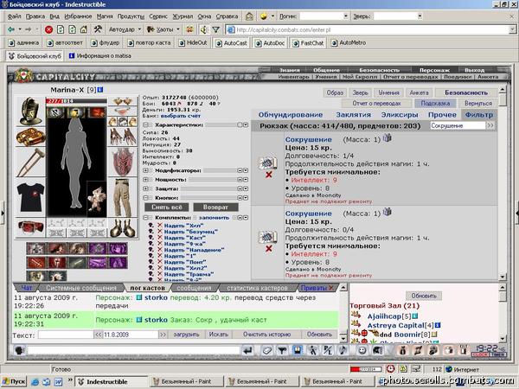
Task: Collapse the Комплекты section
Action: click(x=145, y=218)
